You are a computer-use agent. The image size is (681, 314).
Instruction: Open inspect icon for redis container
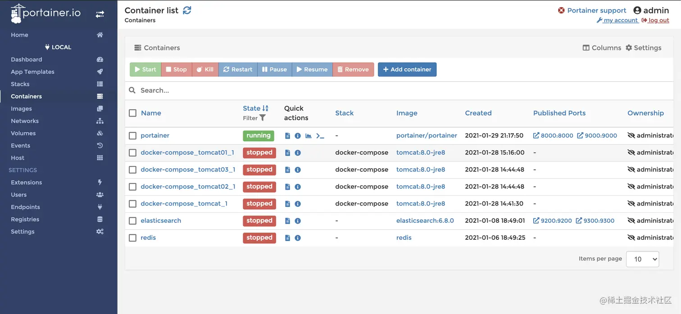(x=298, y=238)
